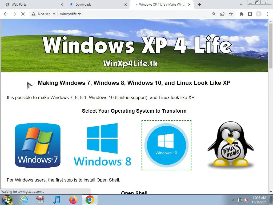
Task: Expand the tab search dropdown
Action: (241, 5)
